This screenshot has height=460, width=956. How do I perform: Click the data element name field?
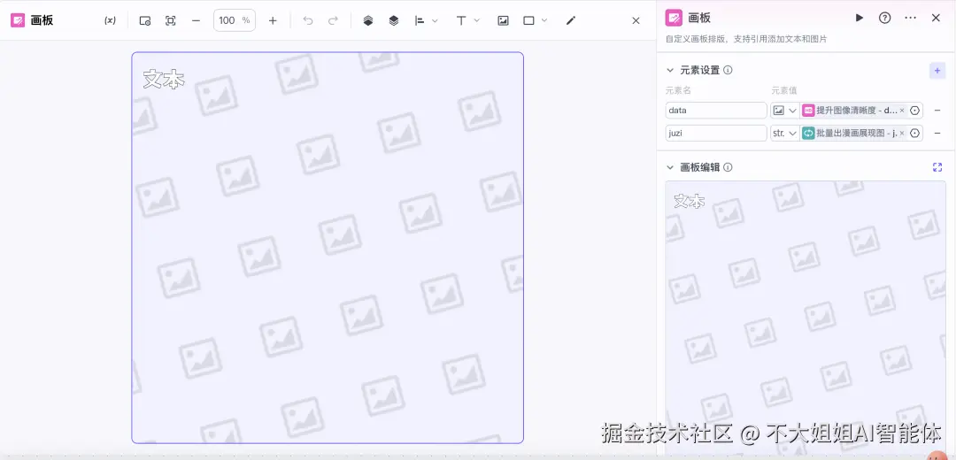[716, 111]
